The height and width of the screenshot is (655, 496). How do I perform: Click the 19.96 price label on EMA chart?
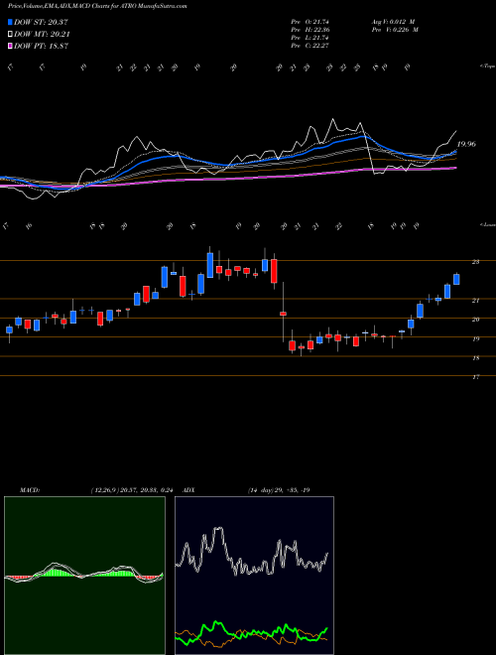466,144
